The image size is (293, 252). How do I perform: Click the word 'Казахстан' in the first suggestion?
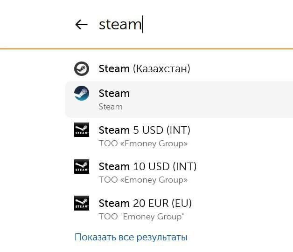tap(161, 68)
